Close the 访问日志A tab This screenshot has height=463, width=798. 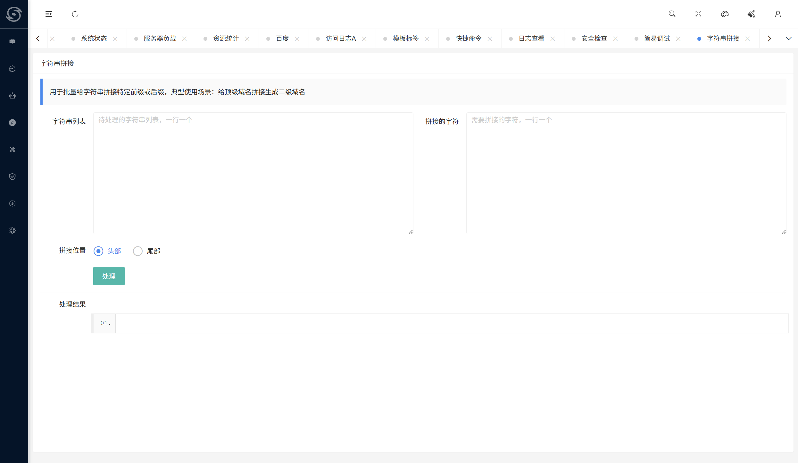[364, 39]
